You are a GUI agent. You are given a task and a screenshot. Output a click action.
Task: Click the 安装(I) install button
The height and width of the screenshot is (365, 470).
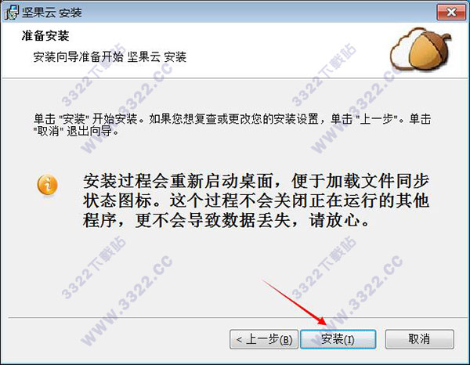[338, 339]
